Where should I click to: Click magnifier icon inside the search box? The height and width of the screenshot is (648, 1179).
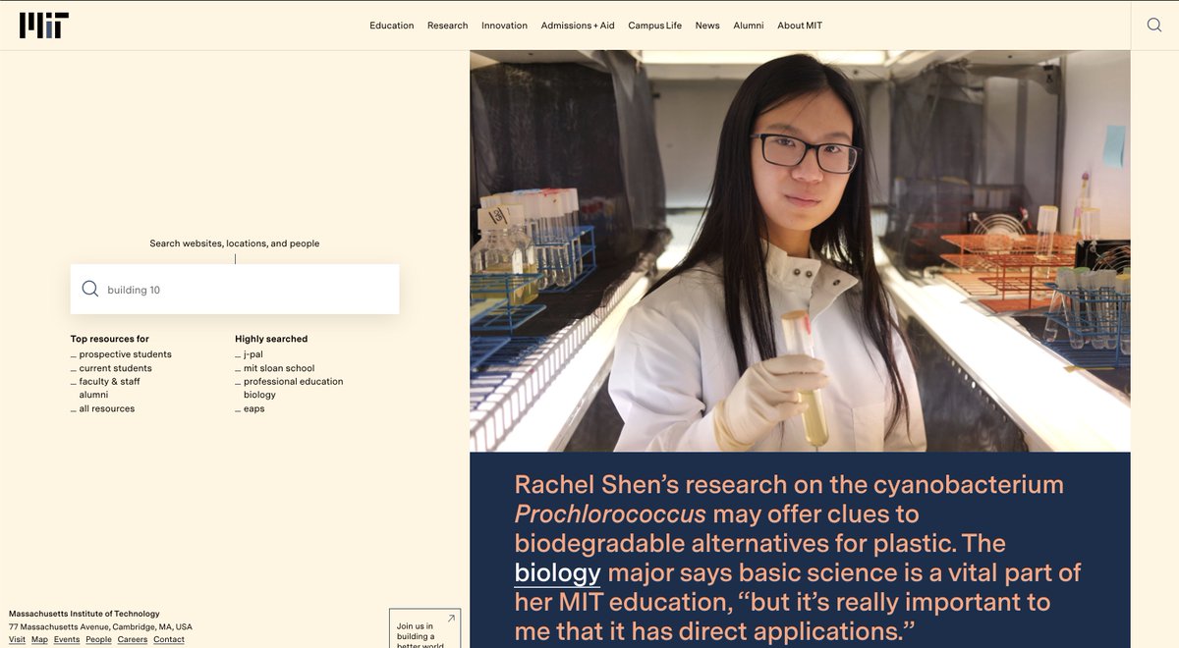89,289
